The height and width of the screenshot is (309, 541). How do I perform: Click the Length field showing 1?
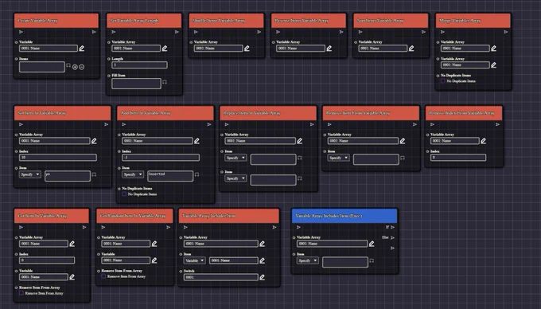140,65
